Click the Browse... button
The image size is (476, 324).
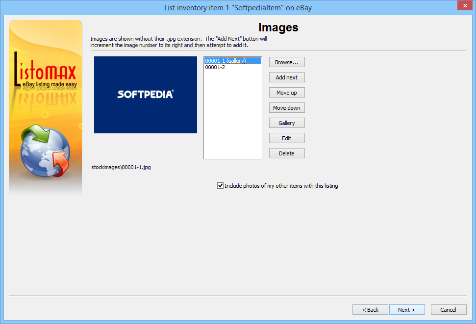(287, 62)
